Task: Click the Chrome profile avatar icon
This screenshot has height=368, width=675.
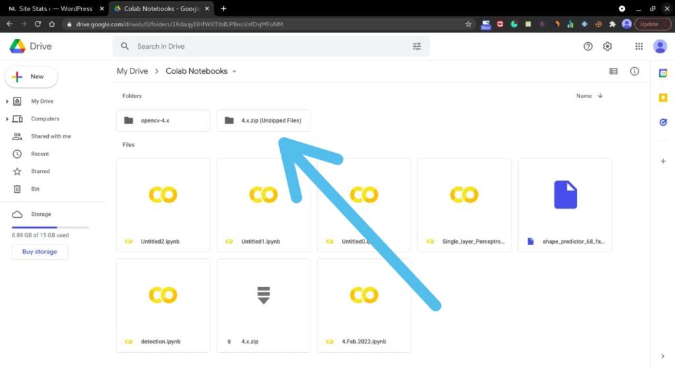Action: click(627, 24)
